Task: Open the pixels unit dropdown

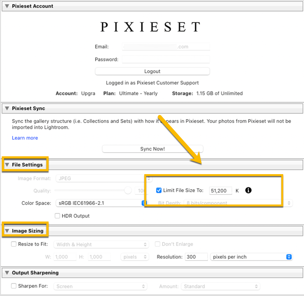Action: pos(135,257)
